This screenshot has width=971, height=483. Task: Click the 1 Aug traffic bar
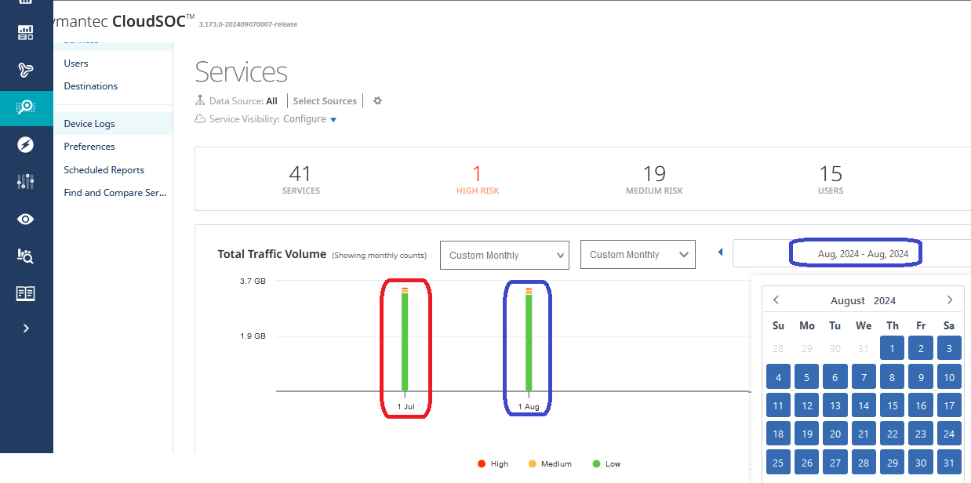click(x=529, y=340)
